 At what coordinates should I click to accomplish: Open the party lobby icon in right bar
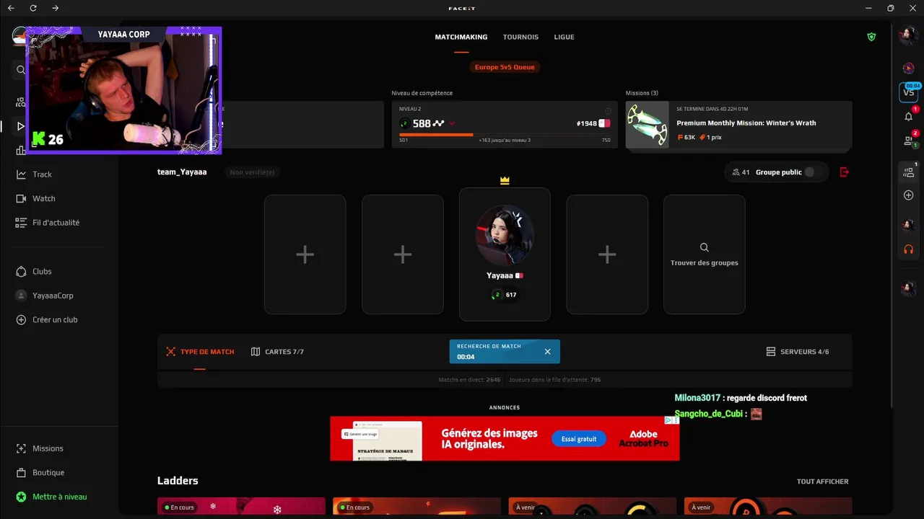point(908,172)
